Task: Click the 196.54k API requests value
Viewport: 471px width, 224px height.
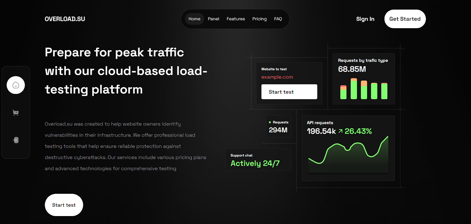Action: click(321, 131)
